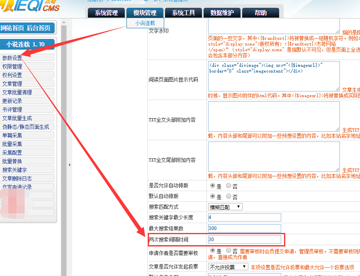
Task: Collapse the left sidebar using the splitter arrow
Action: point(69,165)
